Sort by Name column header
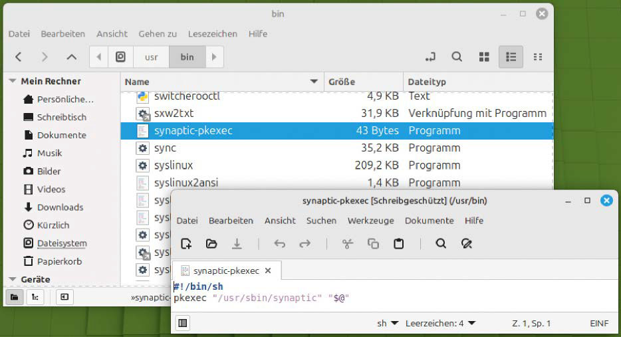This screenshot has width=621, height=337. pyautogui.click(x=222, y=82)
